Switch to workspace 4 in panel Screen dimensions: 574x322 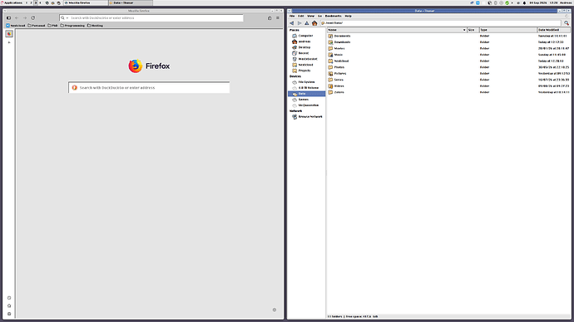[x=40, y=2]
